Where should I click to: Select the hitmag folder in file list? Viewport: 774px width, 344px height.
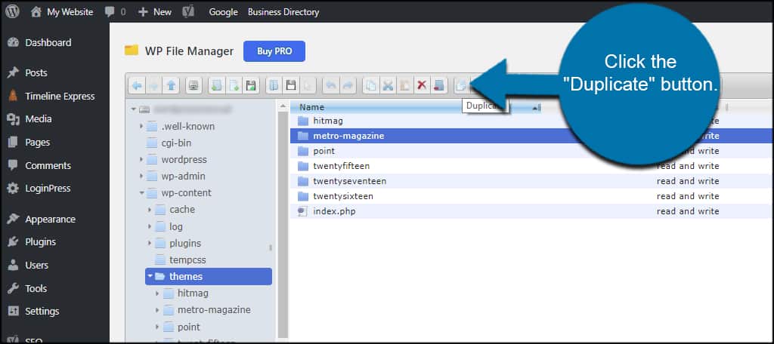pos(531,121)
